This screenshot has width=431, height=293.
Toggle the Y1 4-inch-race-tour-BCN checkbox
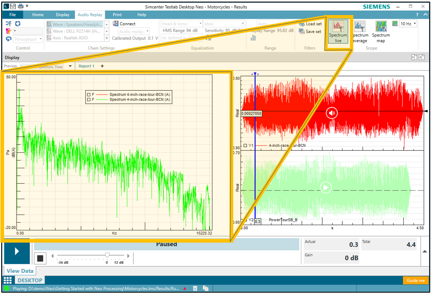245,145
